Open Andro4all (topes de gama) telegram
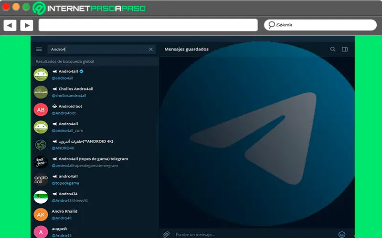Screen dimensions: 382x238 (95, 162)
